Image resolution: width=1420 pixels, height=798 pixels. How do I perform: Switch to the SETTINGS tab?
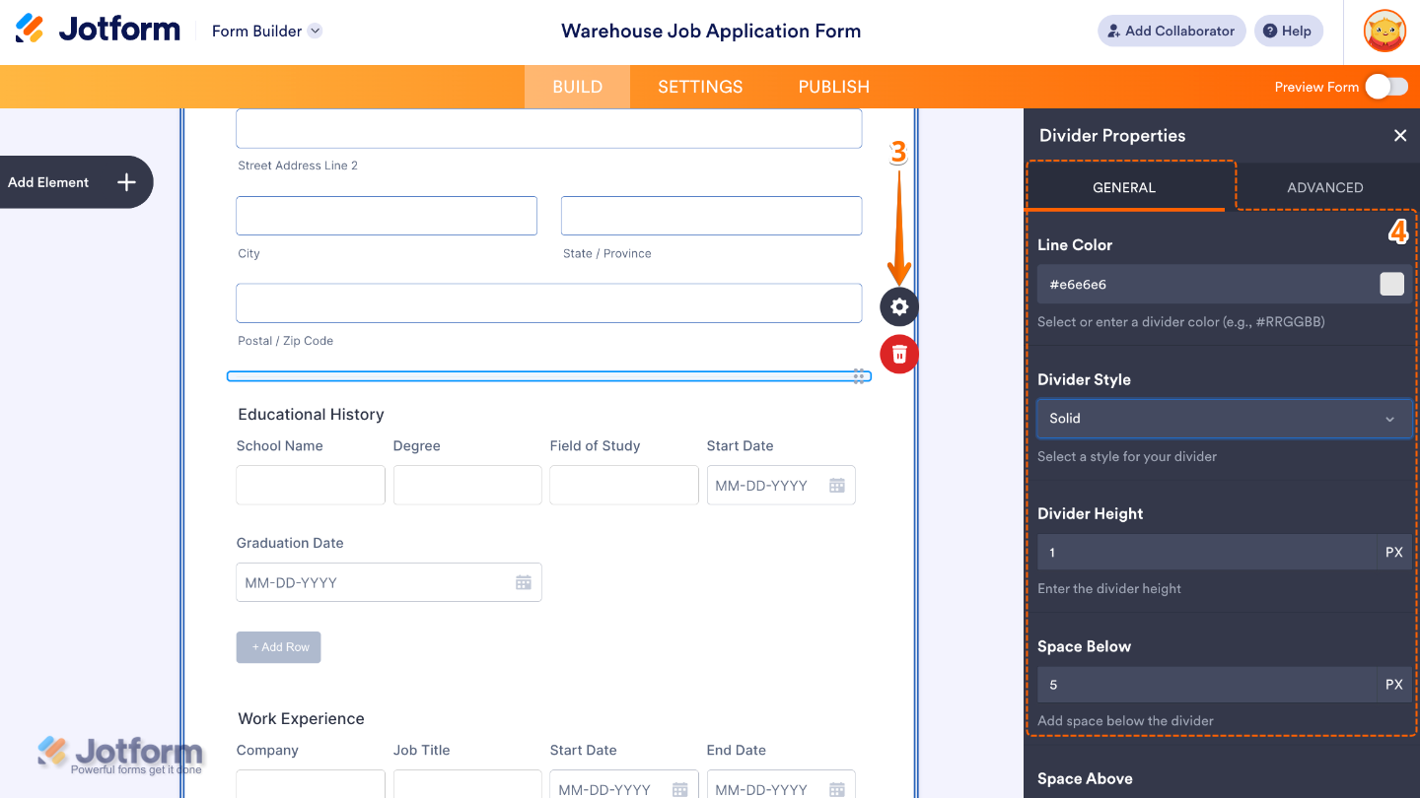(x=700, y=87)
